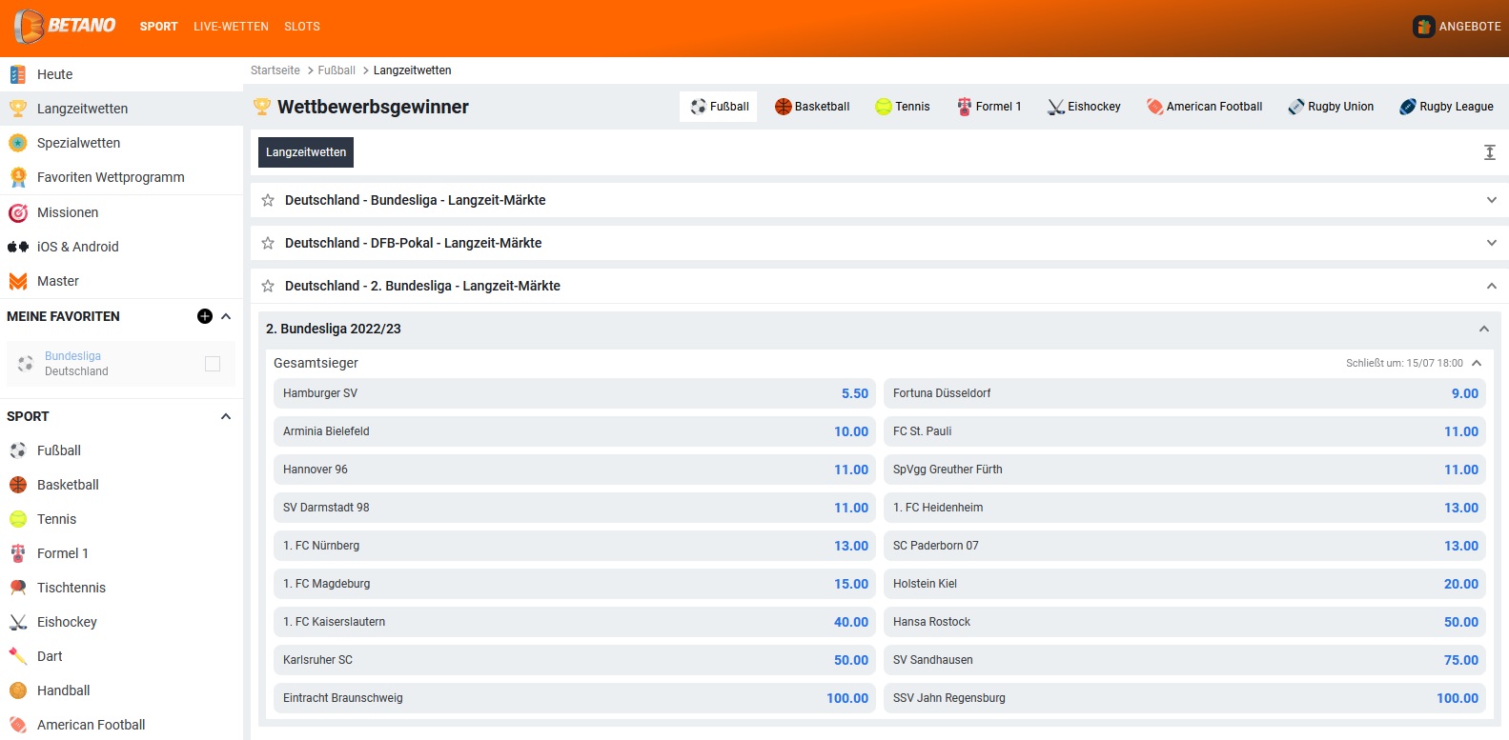Click the iOS & Android icon

click(18, 247)
